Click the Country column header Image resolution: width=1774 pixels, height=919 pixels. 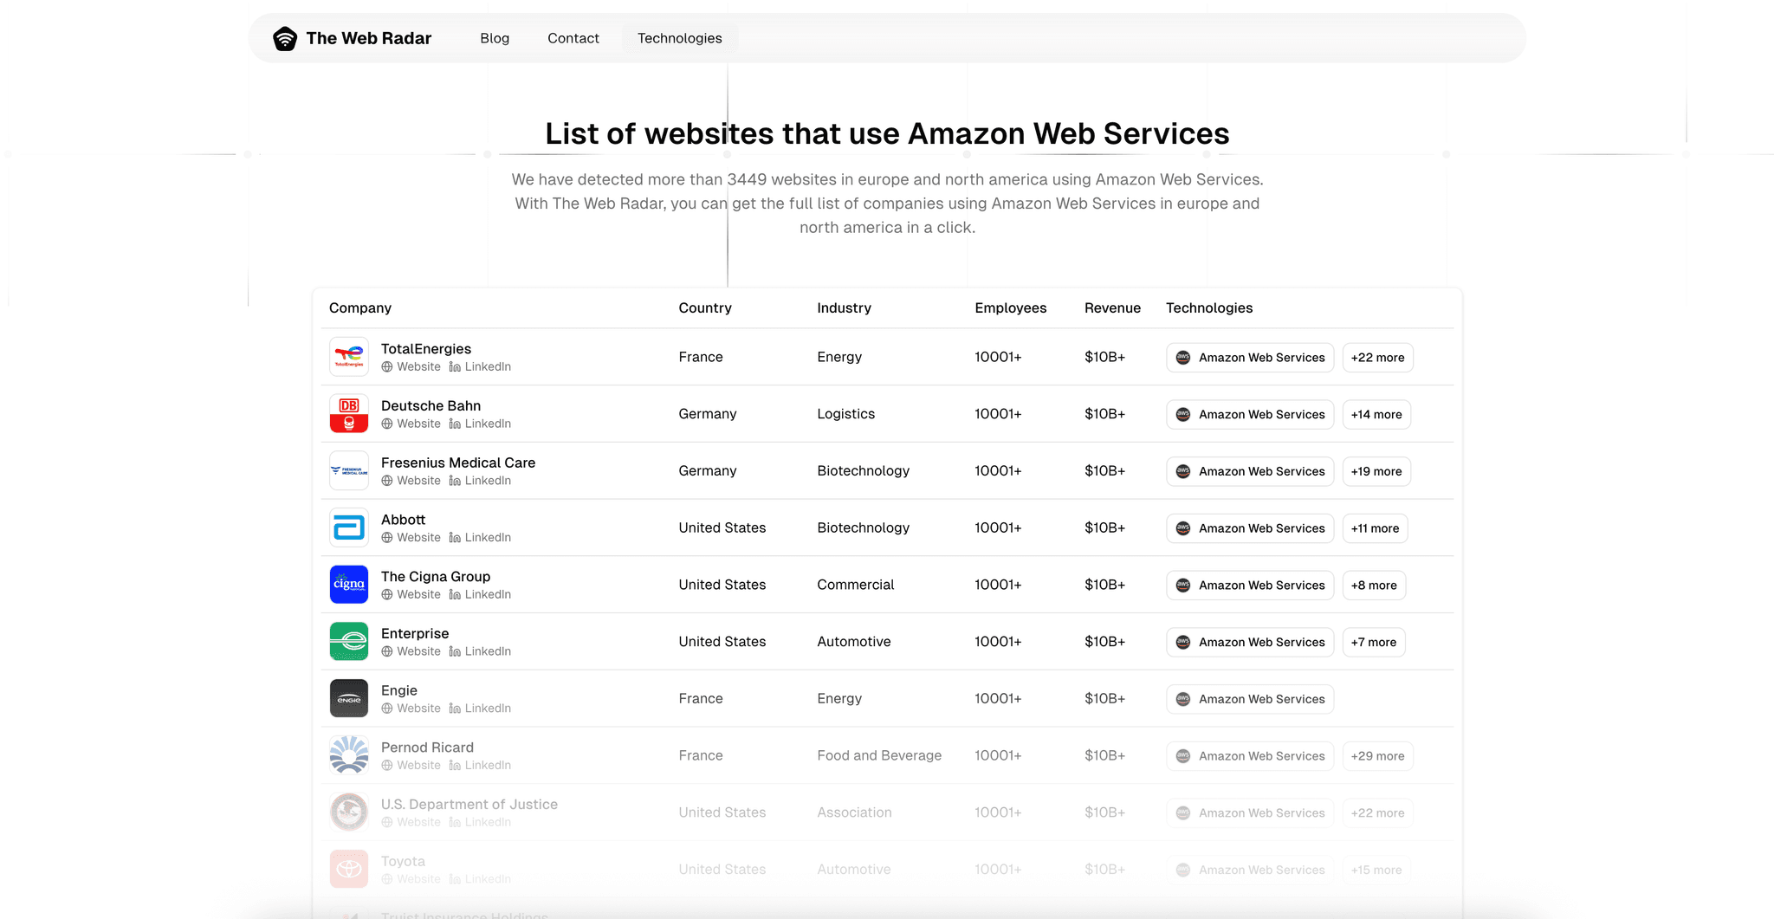click(x=705, y=308)
